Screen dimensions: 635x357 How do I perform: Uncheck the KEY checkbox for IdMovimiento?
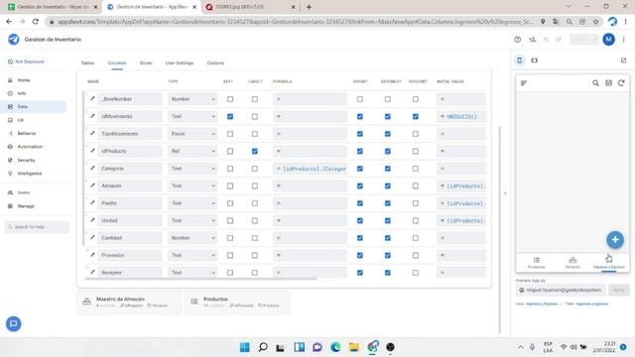tap(230, 116)
